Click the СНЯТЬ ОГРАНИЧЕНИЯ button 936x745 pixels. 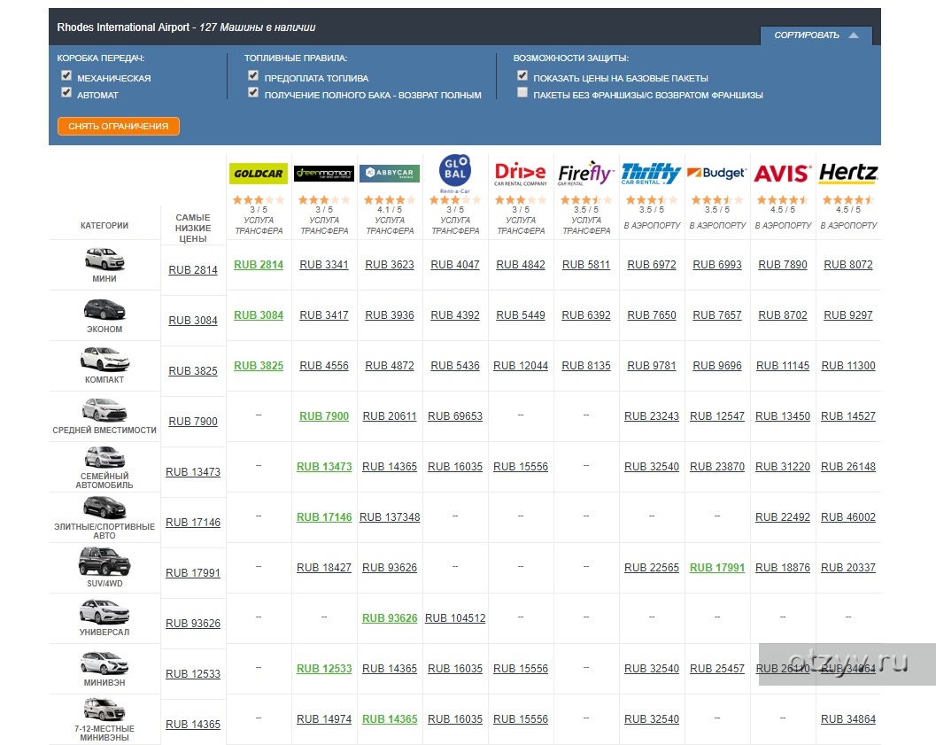(x=118, y=126)
